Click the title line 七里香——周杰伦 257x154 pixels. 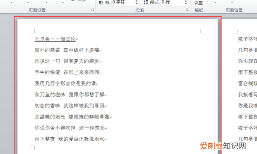pos(55,39)
